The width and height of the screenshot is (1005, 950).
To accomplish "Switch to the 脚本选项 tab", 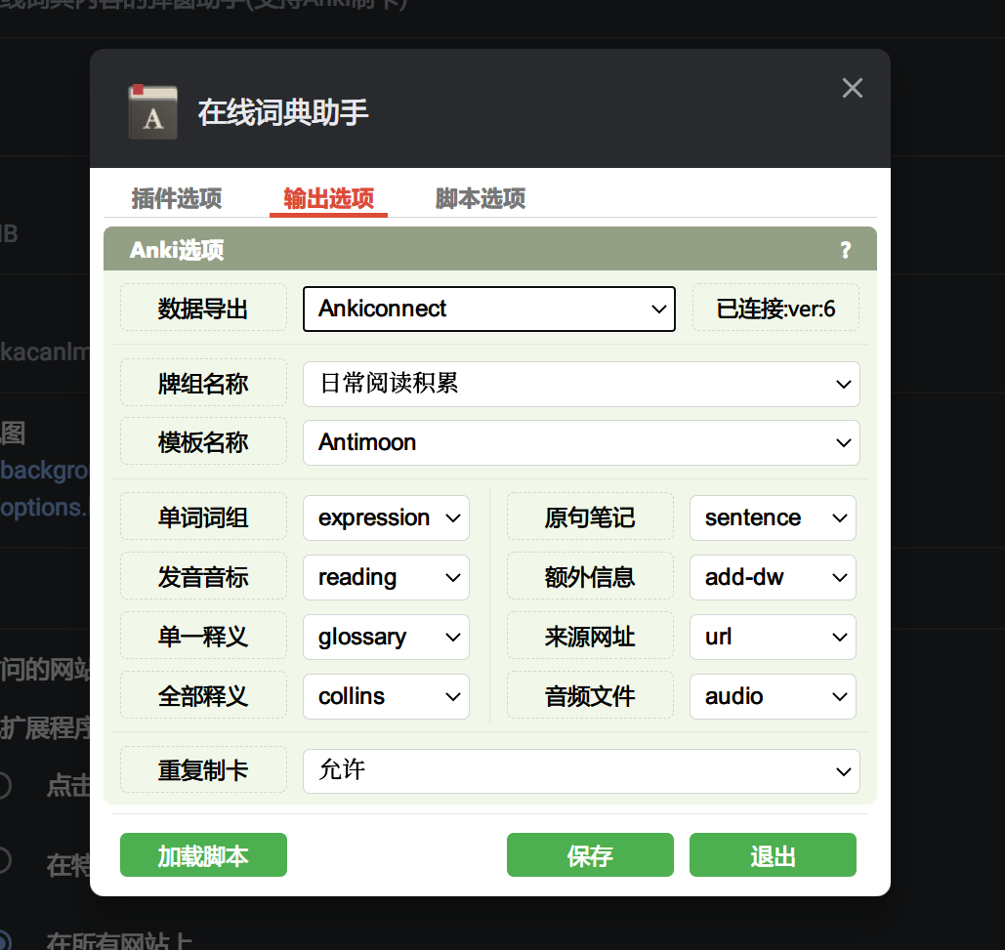I will (x=481, y=198).
